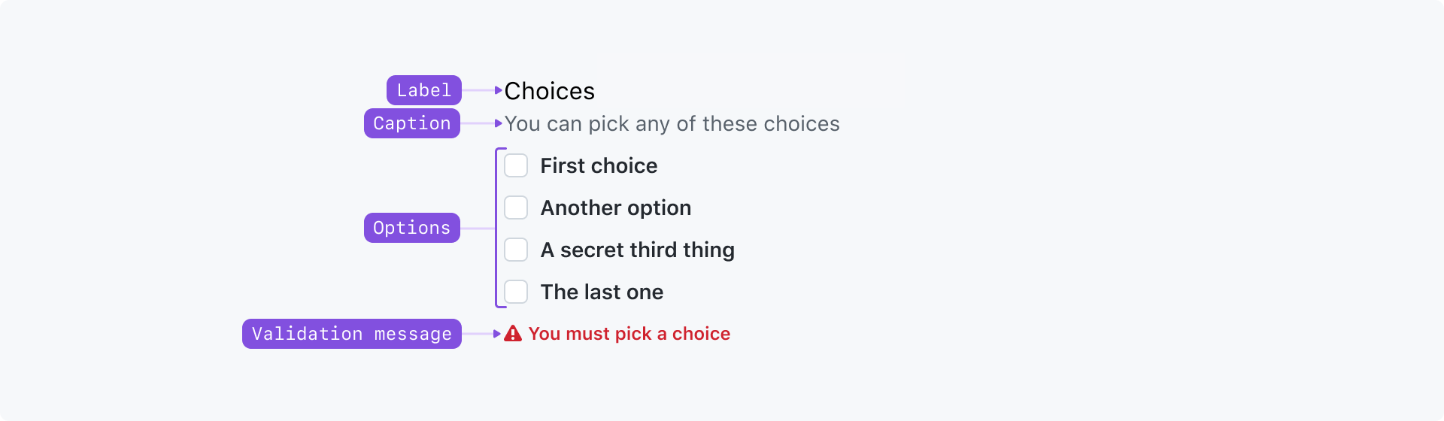Click the arrowhead next to the warning icon
Image resolution: width=1444 pixels, height=421 pixels.
[496, 334]
